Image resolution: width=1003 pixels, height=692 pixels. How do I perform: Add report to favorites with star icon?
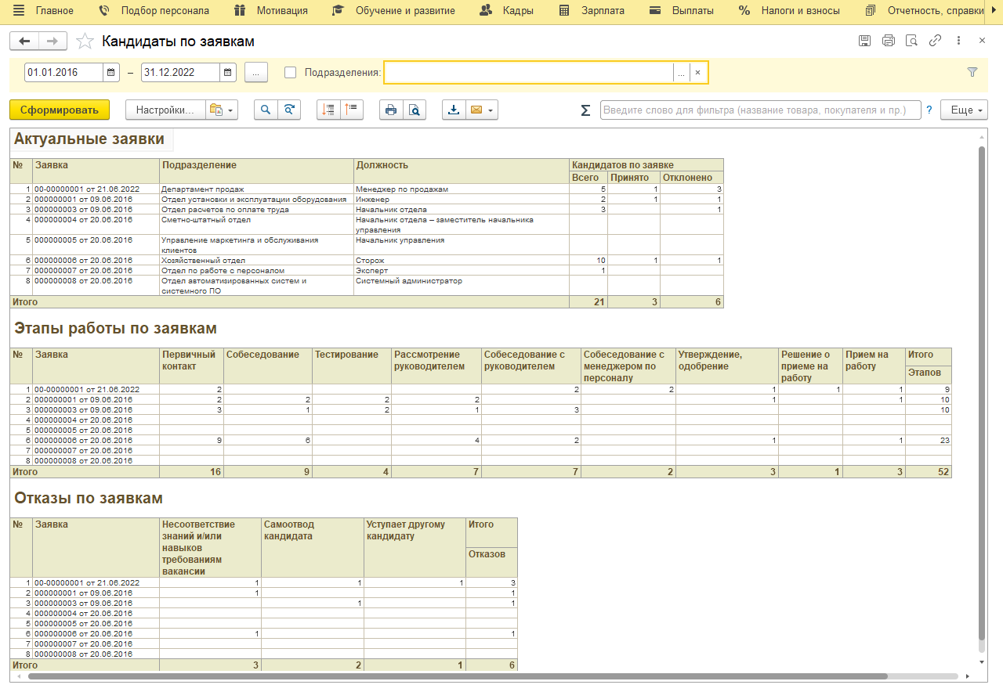(85, 41)
